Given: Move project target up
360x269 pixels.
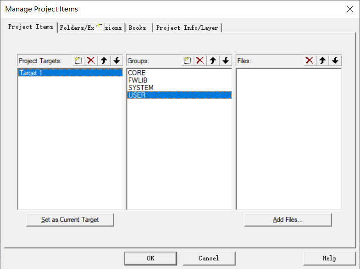Looking at the screenshot, I should click(x=104, y=60).
